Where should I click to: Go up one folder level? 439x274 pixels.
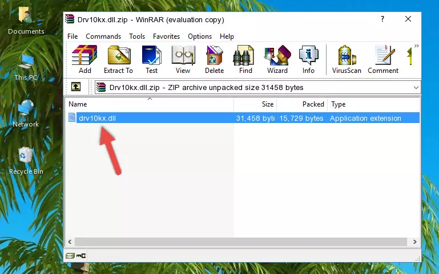76,87
